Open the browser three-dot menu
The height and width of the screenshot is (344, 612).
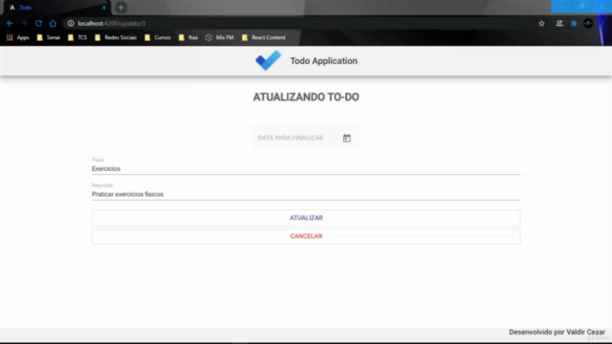[x=602, y=23]
